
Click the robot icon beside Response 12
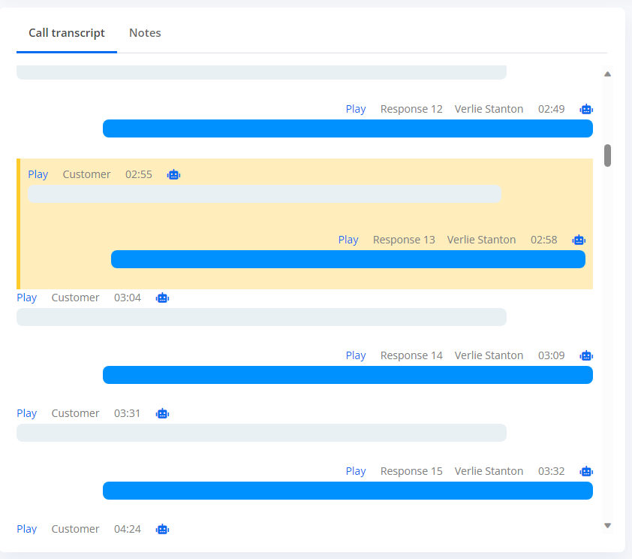click(586, 109)
